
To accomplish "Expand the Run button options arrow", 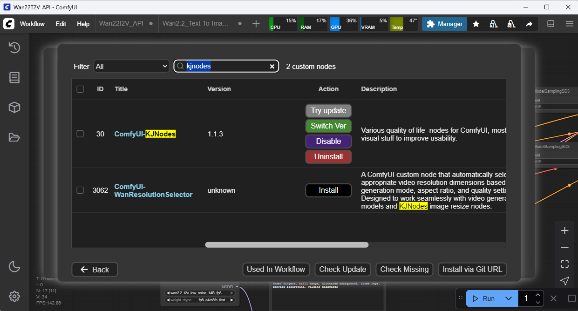I will (x=509, y=298).
